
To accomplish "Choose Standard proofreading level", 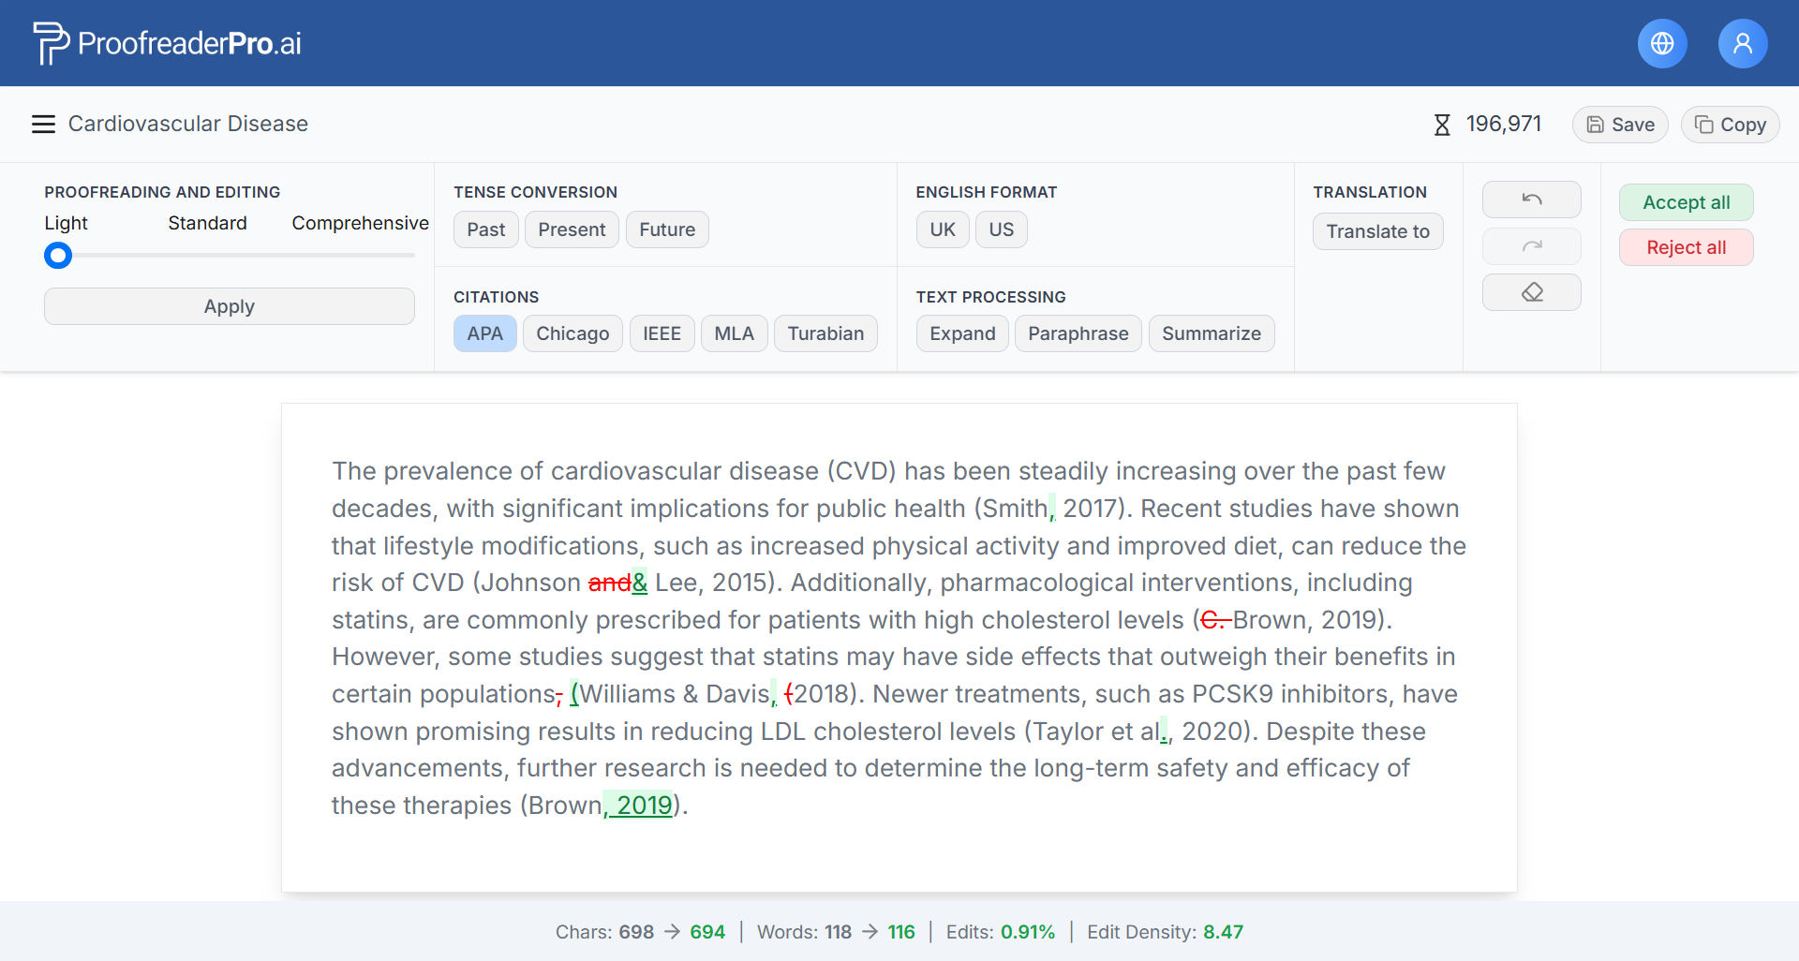I will click(207, 223).
